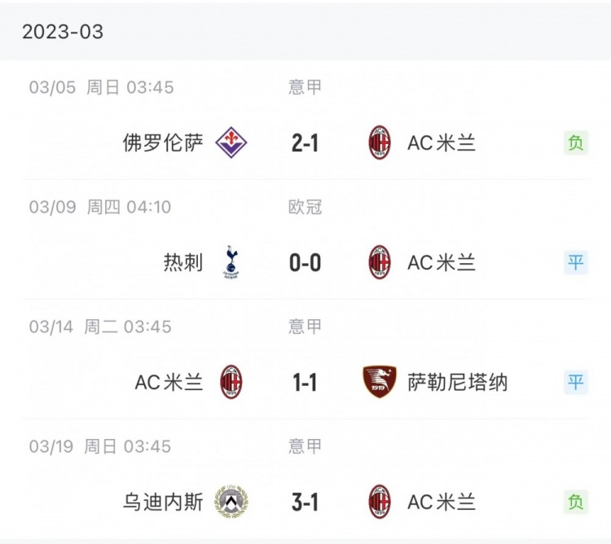Click the green 负 badge on 03/19 match

(576, 502)
